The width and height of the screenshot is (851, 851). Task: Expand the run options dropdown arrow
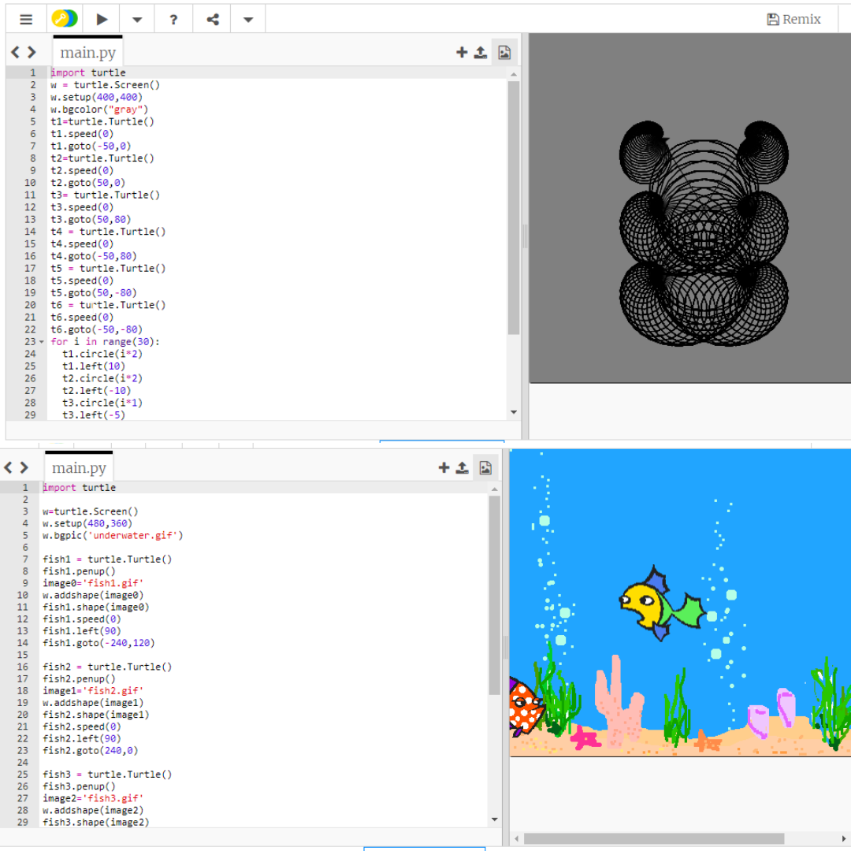pos(137,20)
